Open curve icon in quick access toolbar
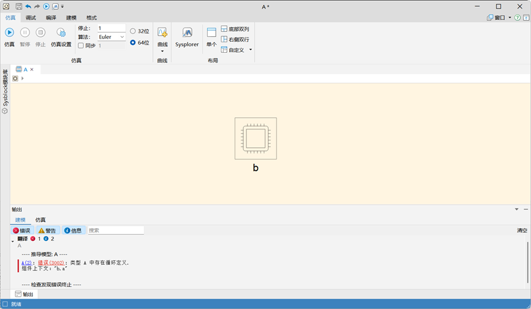531x309 pixels. 55,6
